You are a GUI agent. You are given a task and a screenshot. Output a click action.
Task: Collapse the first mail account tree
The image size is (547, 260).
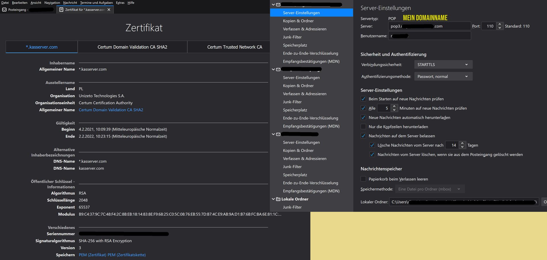tap(273, 5)
